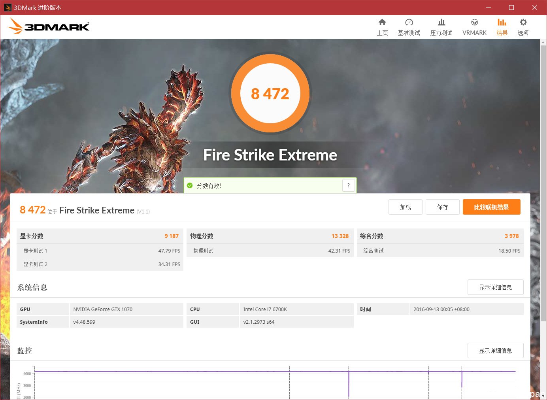Click the NVIDIA GeForce GTX 1070 value
547x400 pixels.
tap(103, 309)
